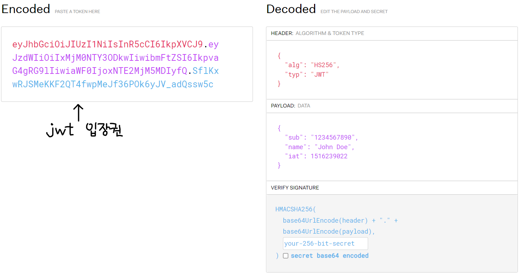Screen dimensions: 520x275
Task: Click the "name": "John Doe" payload line
Action: [x=320, y=147]
